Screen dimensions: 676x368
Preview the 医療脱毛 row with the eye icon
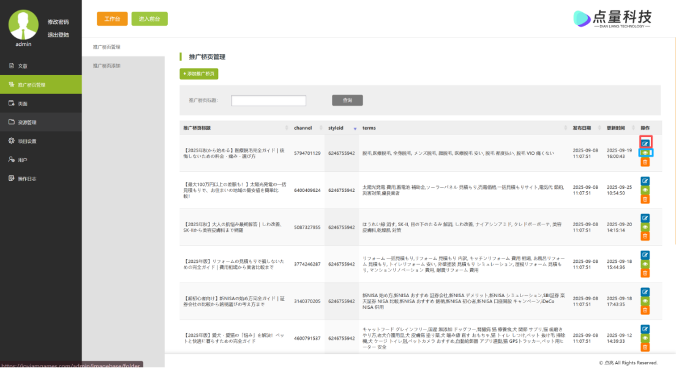(645, 152)
